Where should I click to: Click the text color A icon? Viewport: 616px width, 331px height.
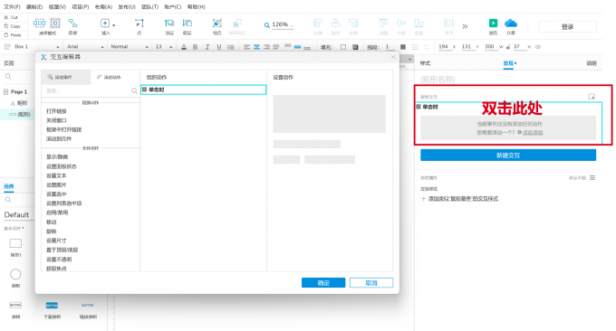coord(184,47)
